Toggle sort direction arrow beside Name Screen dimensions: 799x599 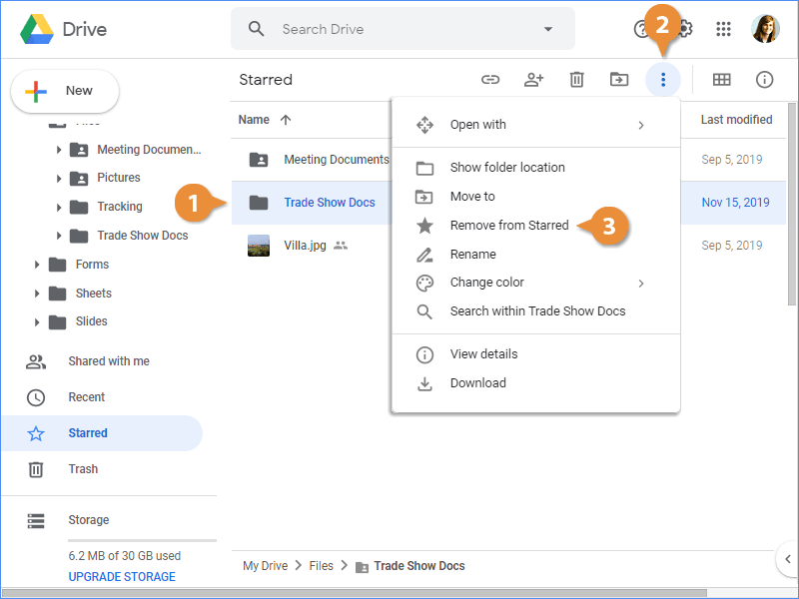[x=286, y=120]
